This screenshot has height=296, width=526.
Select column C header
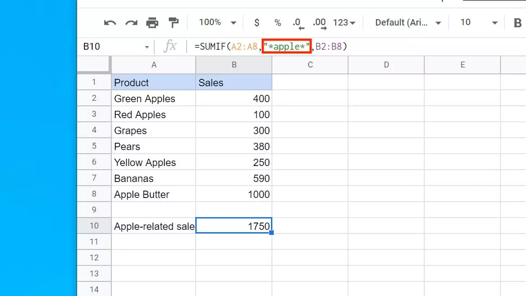(310, 65)
